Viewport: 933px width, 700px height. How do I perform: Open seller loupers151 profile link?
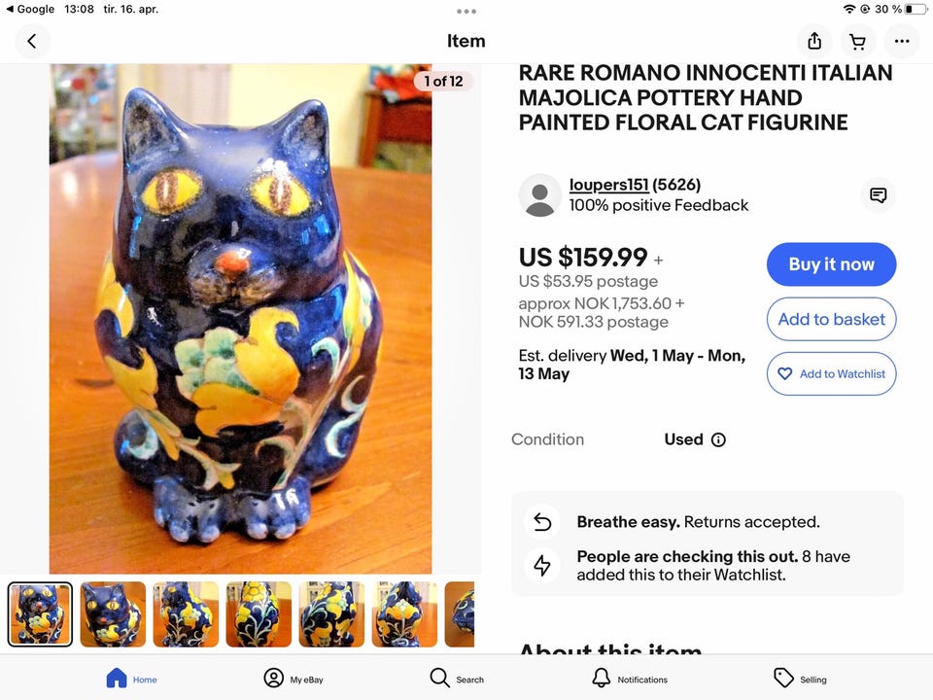pyautogui.click(x=608, y=185)
